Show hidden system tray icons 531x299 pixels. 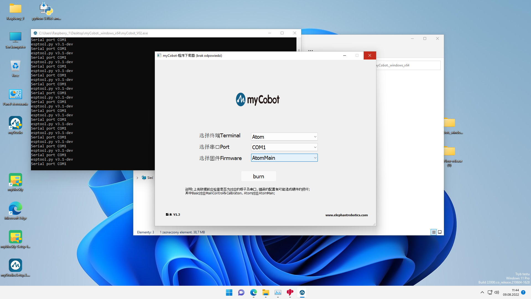(x=482, y=292)
